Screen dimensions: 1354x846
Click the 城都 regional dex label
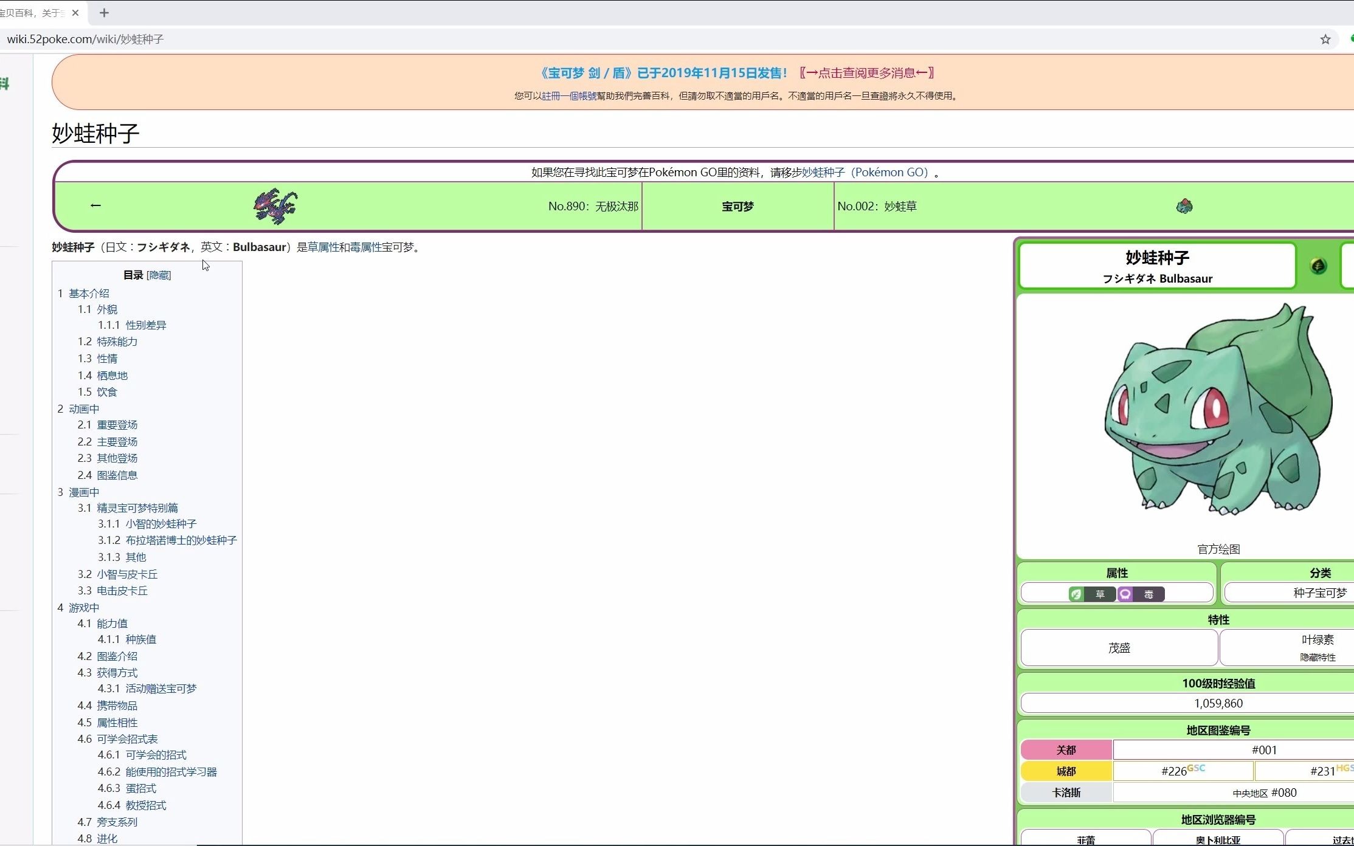(1066, 771)
